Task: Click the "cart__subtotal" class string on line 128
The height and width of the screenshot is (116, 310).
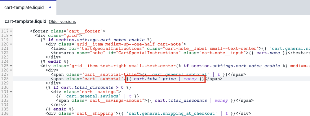Action: coord(103,79)
